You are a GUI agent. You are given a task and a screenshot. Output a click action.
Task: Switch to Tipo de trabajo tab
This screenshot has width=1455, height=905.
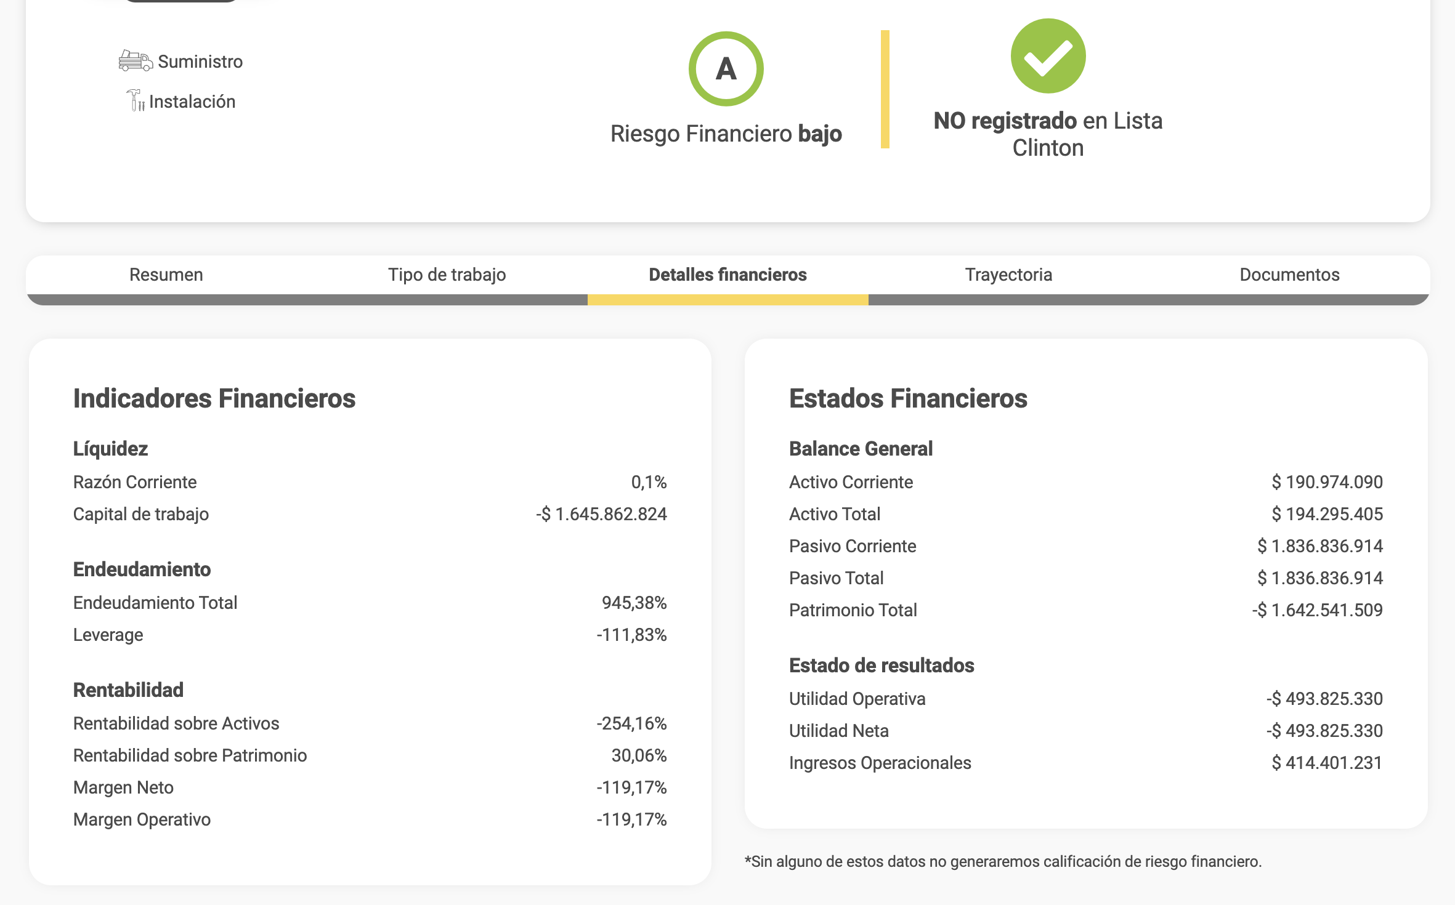(x=447, y=275)
